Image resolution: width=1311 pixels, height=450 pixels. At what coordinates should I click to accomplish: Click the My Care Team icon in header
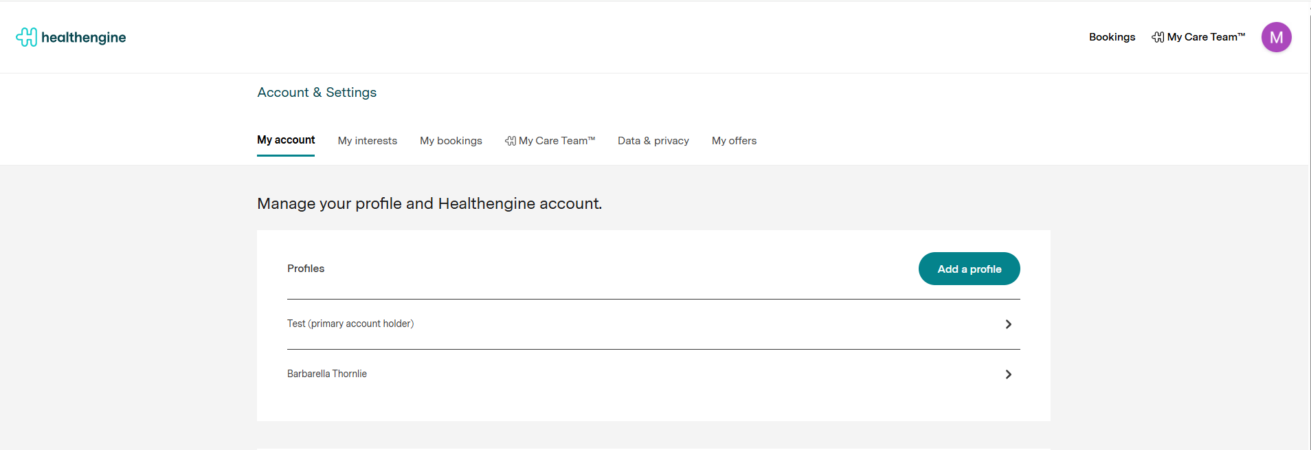pyautogui.click(x=1158, y=37)
